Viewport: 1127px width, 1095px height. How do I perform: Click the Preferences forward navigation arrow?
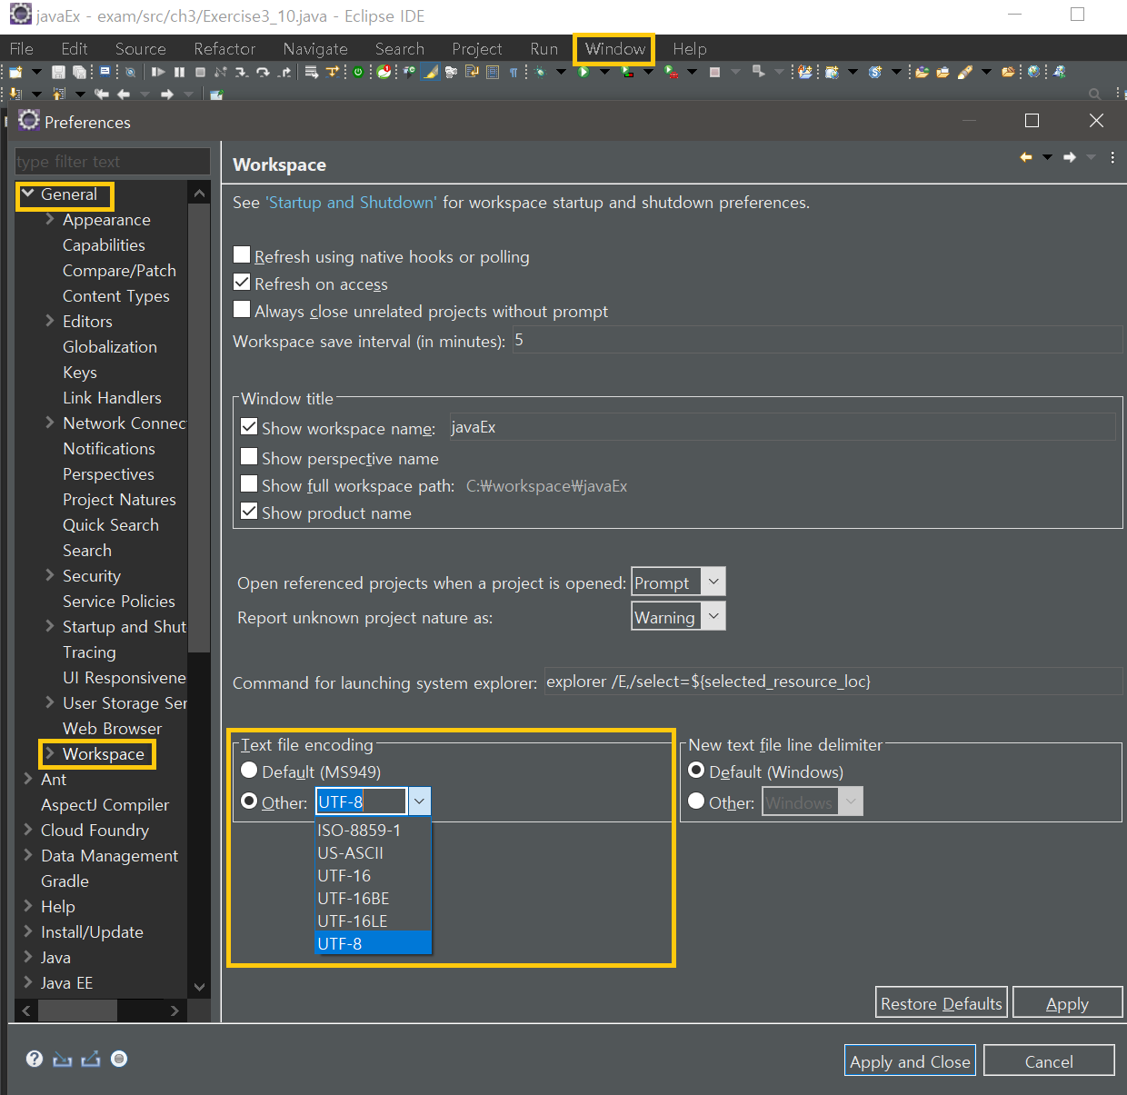pos(1070,157)
